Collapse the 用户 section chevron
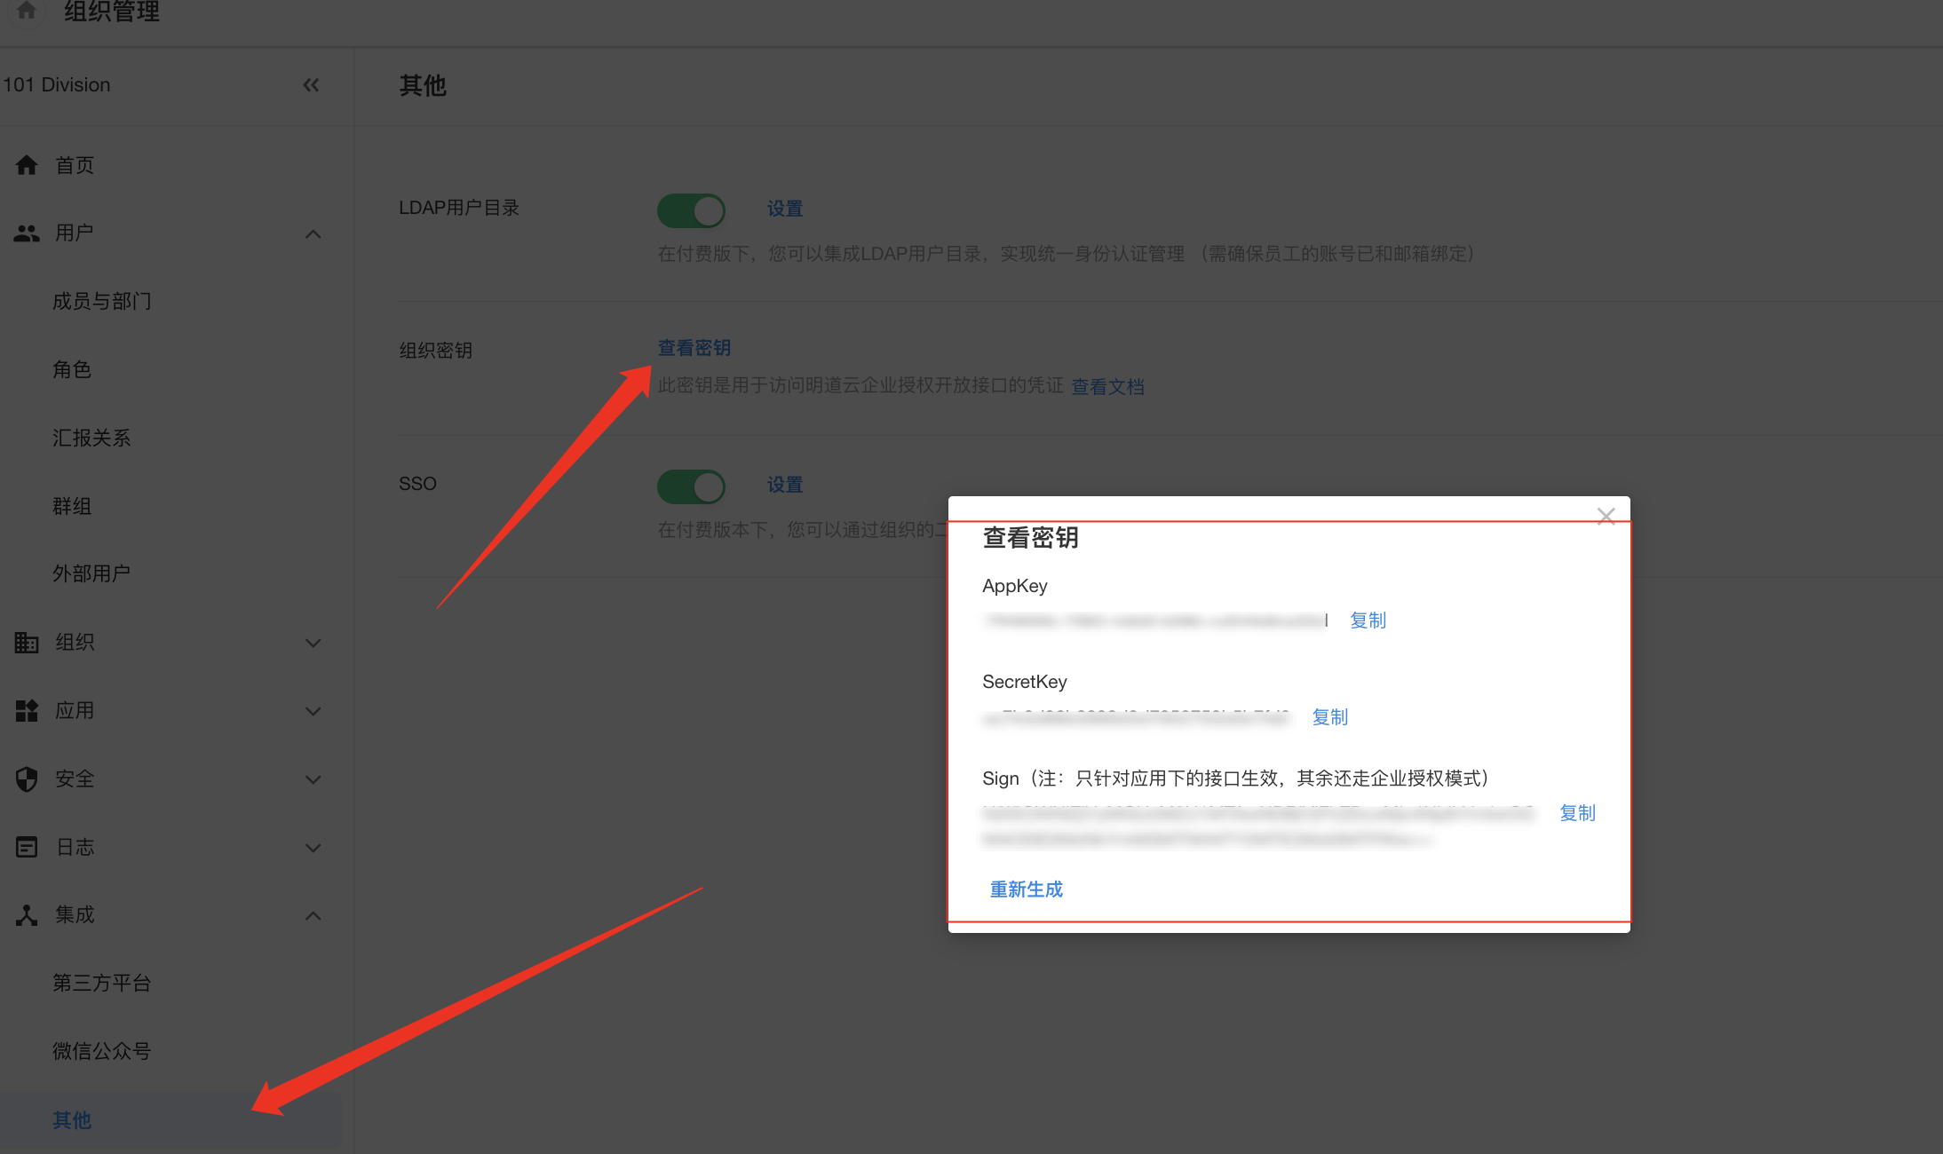Viewport: 1943px width, 1154px height. (x=313, y=234)
